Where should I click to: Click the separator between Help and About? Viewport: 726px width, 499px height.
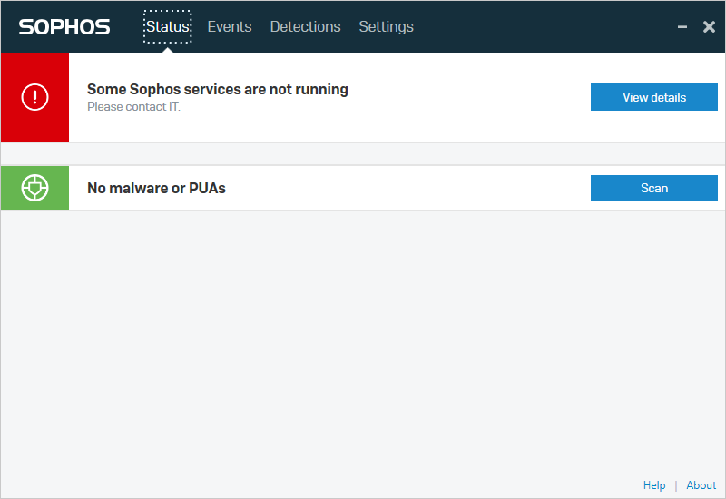point(676,485)
